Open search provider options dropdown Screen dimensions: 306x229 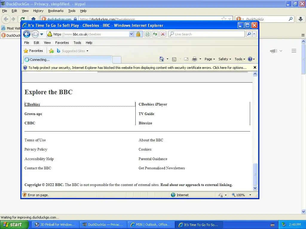(254, 34)
